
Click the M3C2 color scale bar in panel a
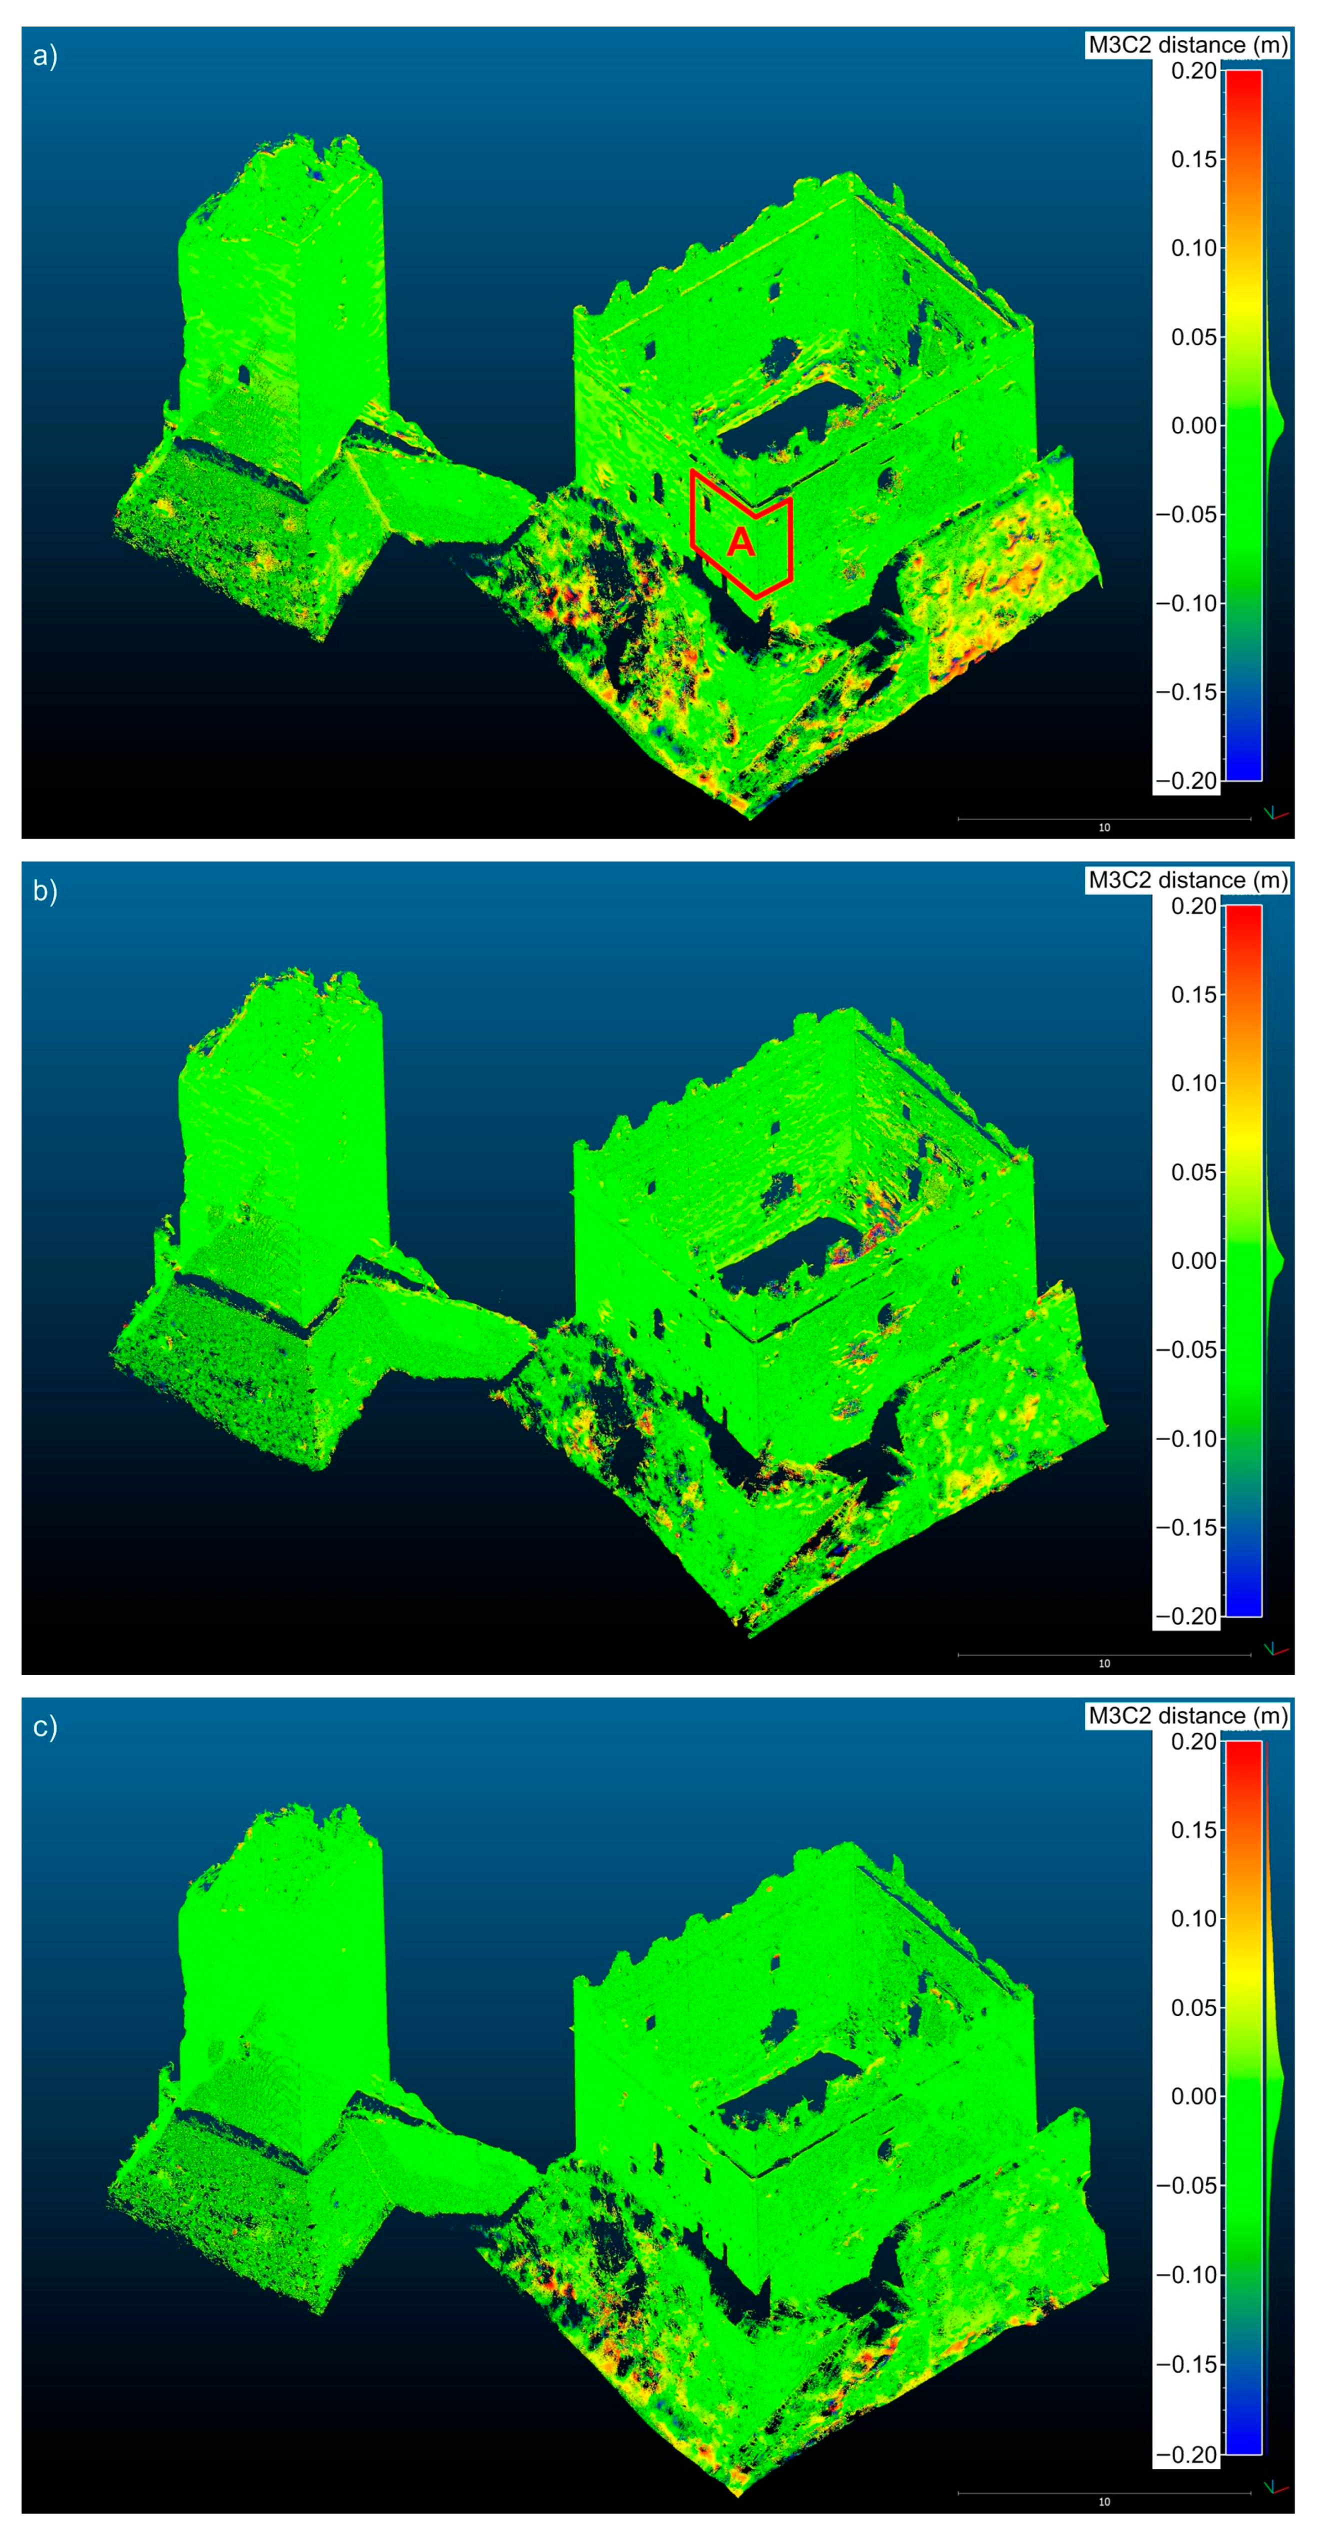click(1243, 425)
